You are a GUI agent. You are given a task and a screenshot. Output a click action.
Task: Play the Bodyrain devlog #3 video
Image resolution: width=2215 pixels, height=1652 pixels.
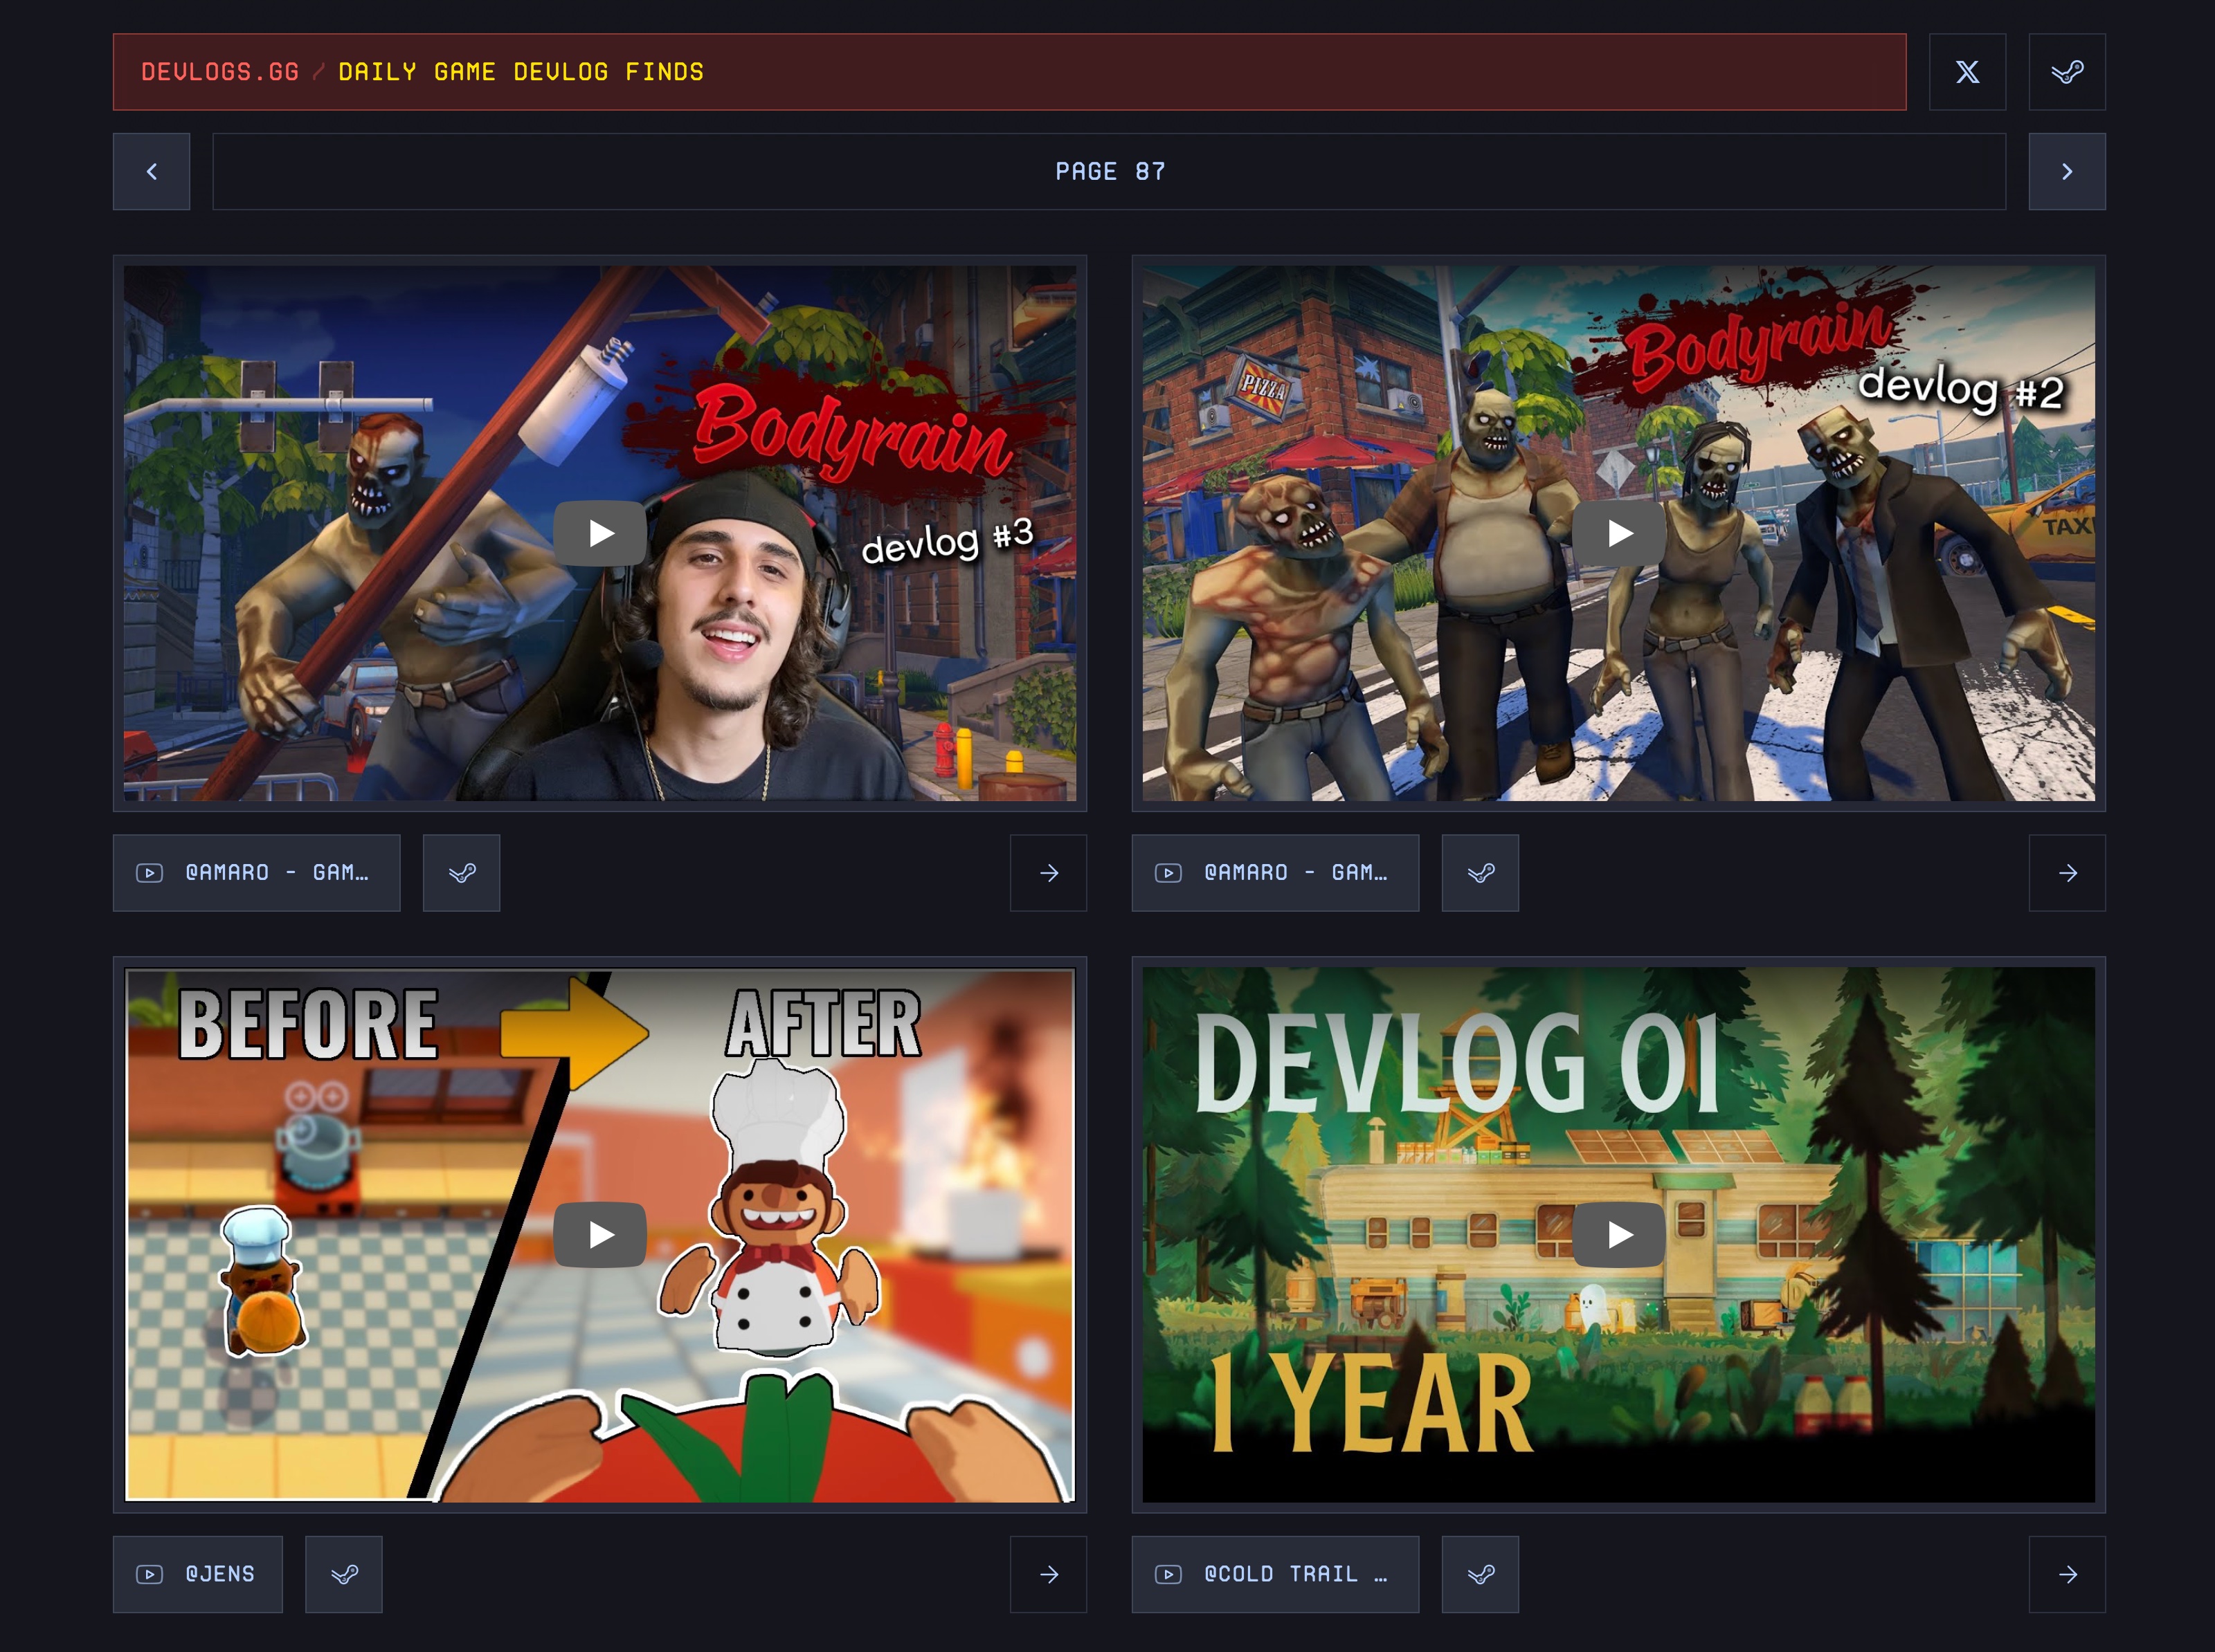click(x=600, y=533)
